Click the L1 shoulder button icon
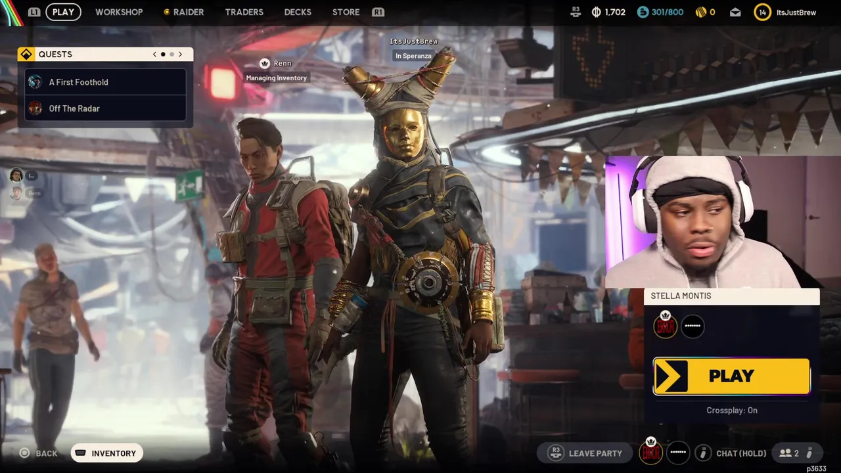The width and height of the screenshot is (841, 473). 34,12
